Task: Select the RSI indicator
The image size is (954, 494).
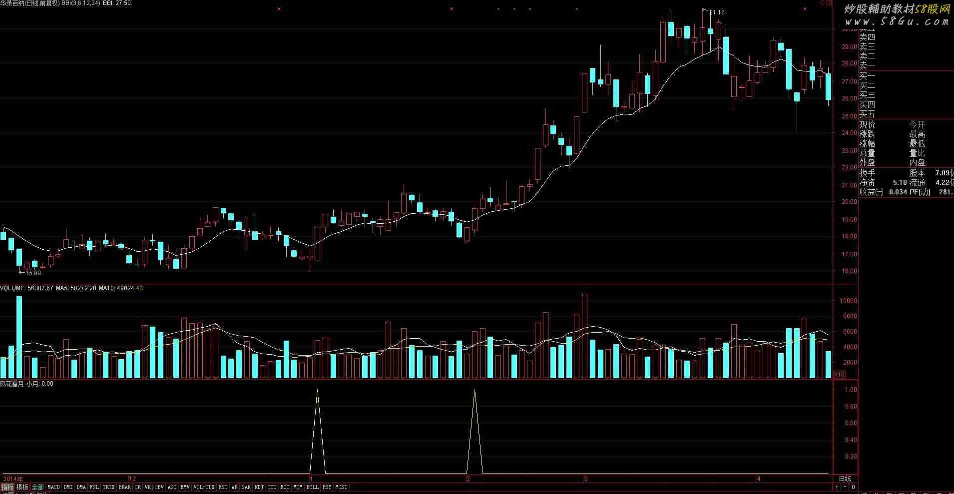Action: 223,487
